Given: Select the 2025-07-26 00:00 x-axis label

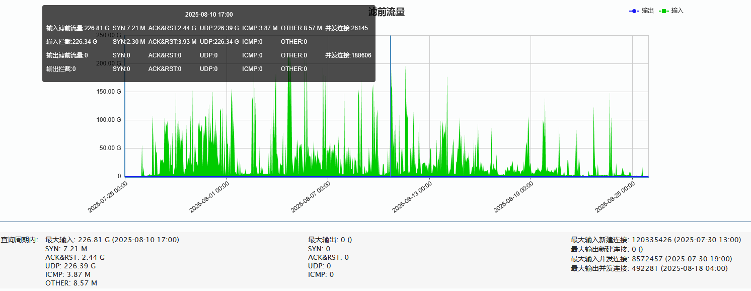Looking at the screenshot, I should coord(108,197).
